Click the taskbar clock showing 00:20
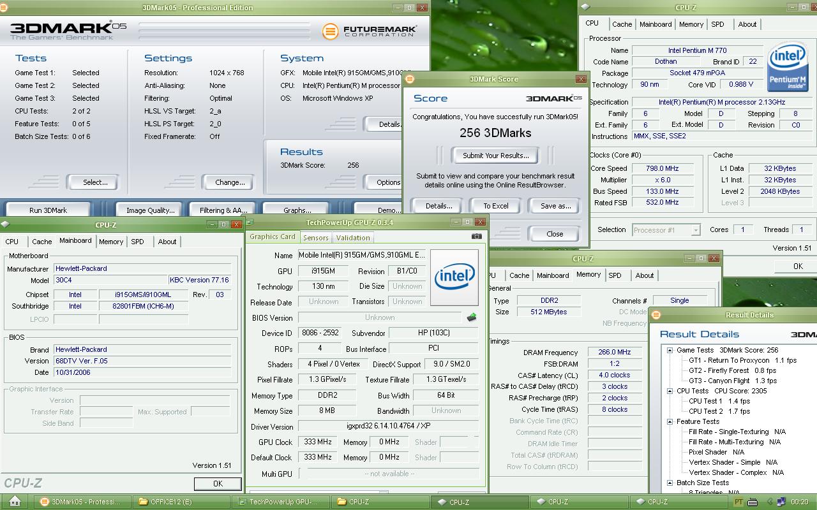 [799, 502]
